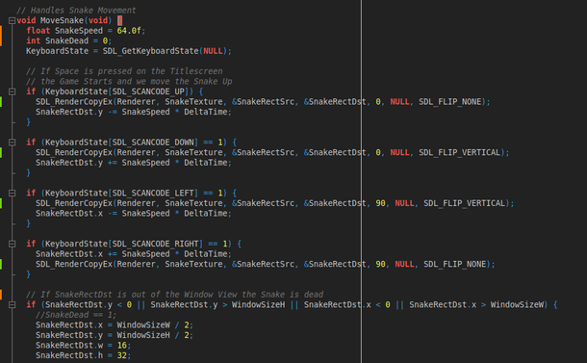Collapse the SDL_SCANCODE_UP if block fold
The image size is (587, 363).
(12, 91)
